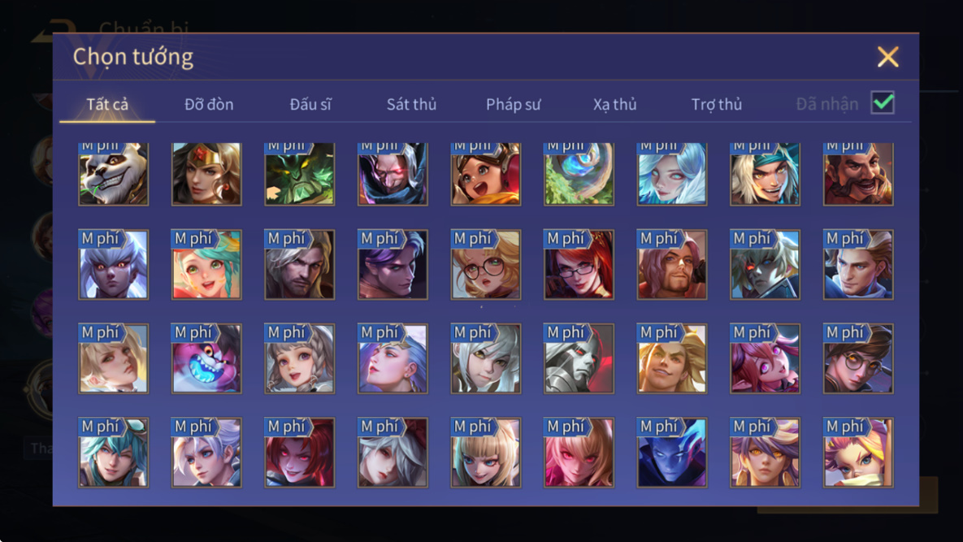
Task: Toggle the Đã nhận checkbox
Action: pos(883,102)
